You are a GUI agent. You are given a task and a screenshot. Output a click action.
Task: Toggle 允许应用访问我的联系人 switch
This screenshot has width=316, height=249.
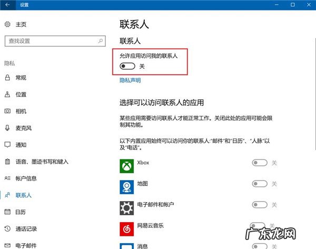tap(127, 66)
